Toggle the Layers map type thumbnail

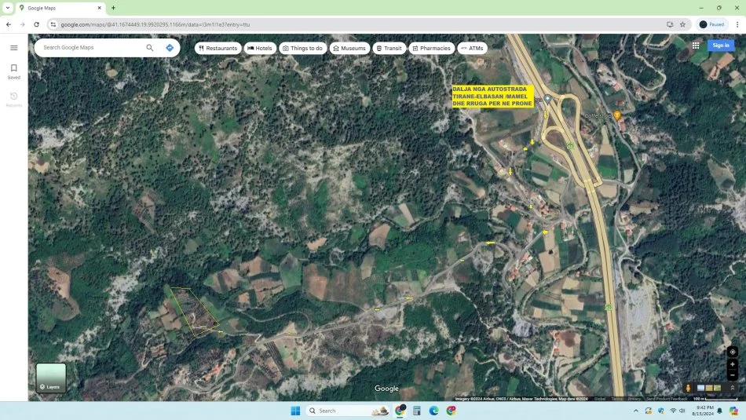tap(51, 378)
